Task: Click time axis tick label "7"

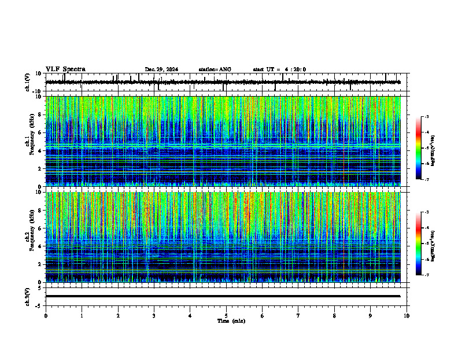Action: tap(298, 316)
